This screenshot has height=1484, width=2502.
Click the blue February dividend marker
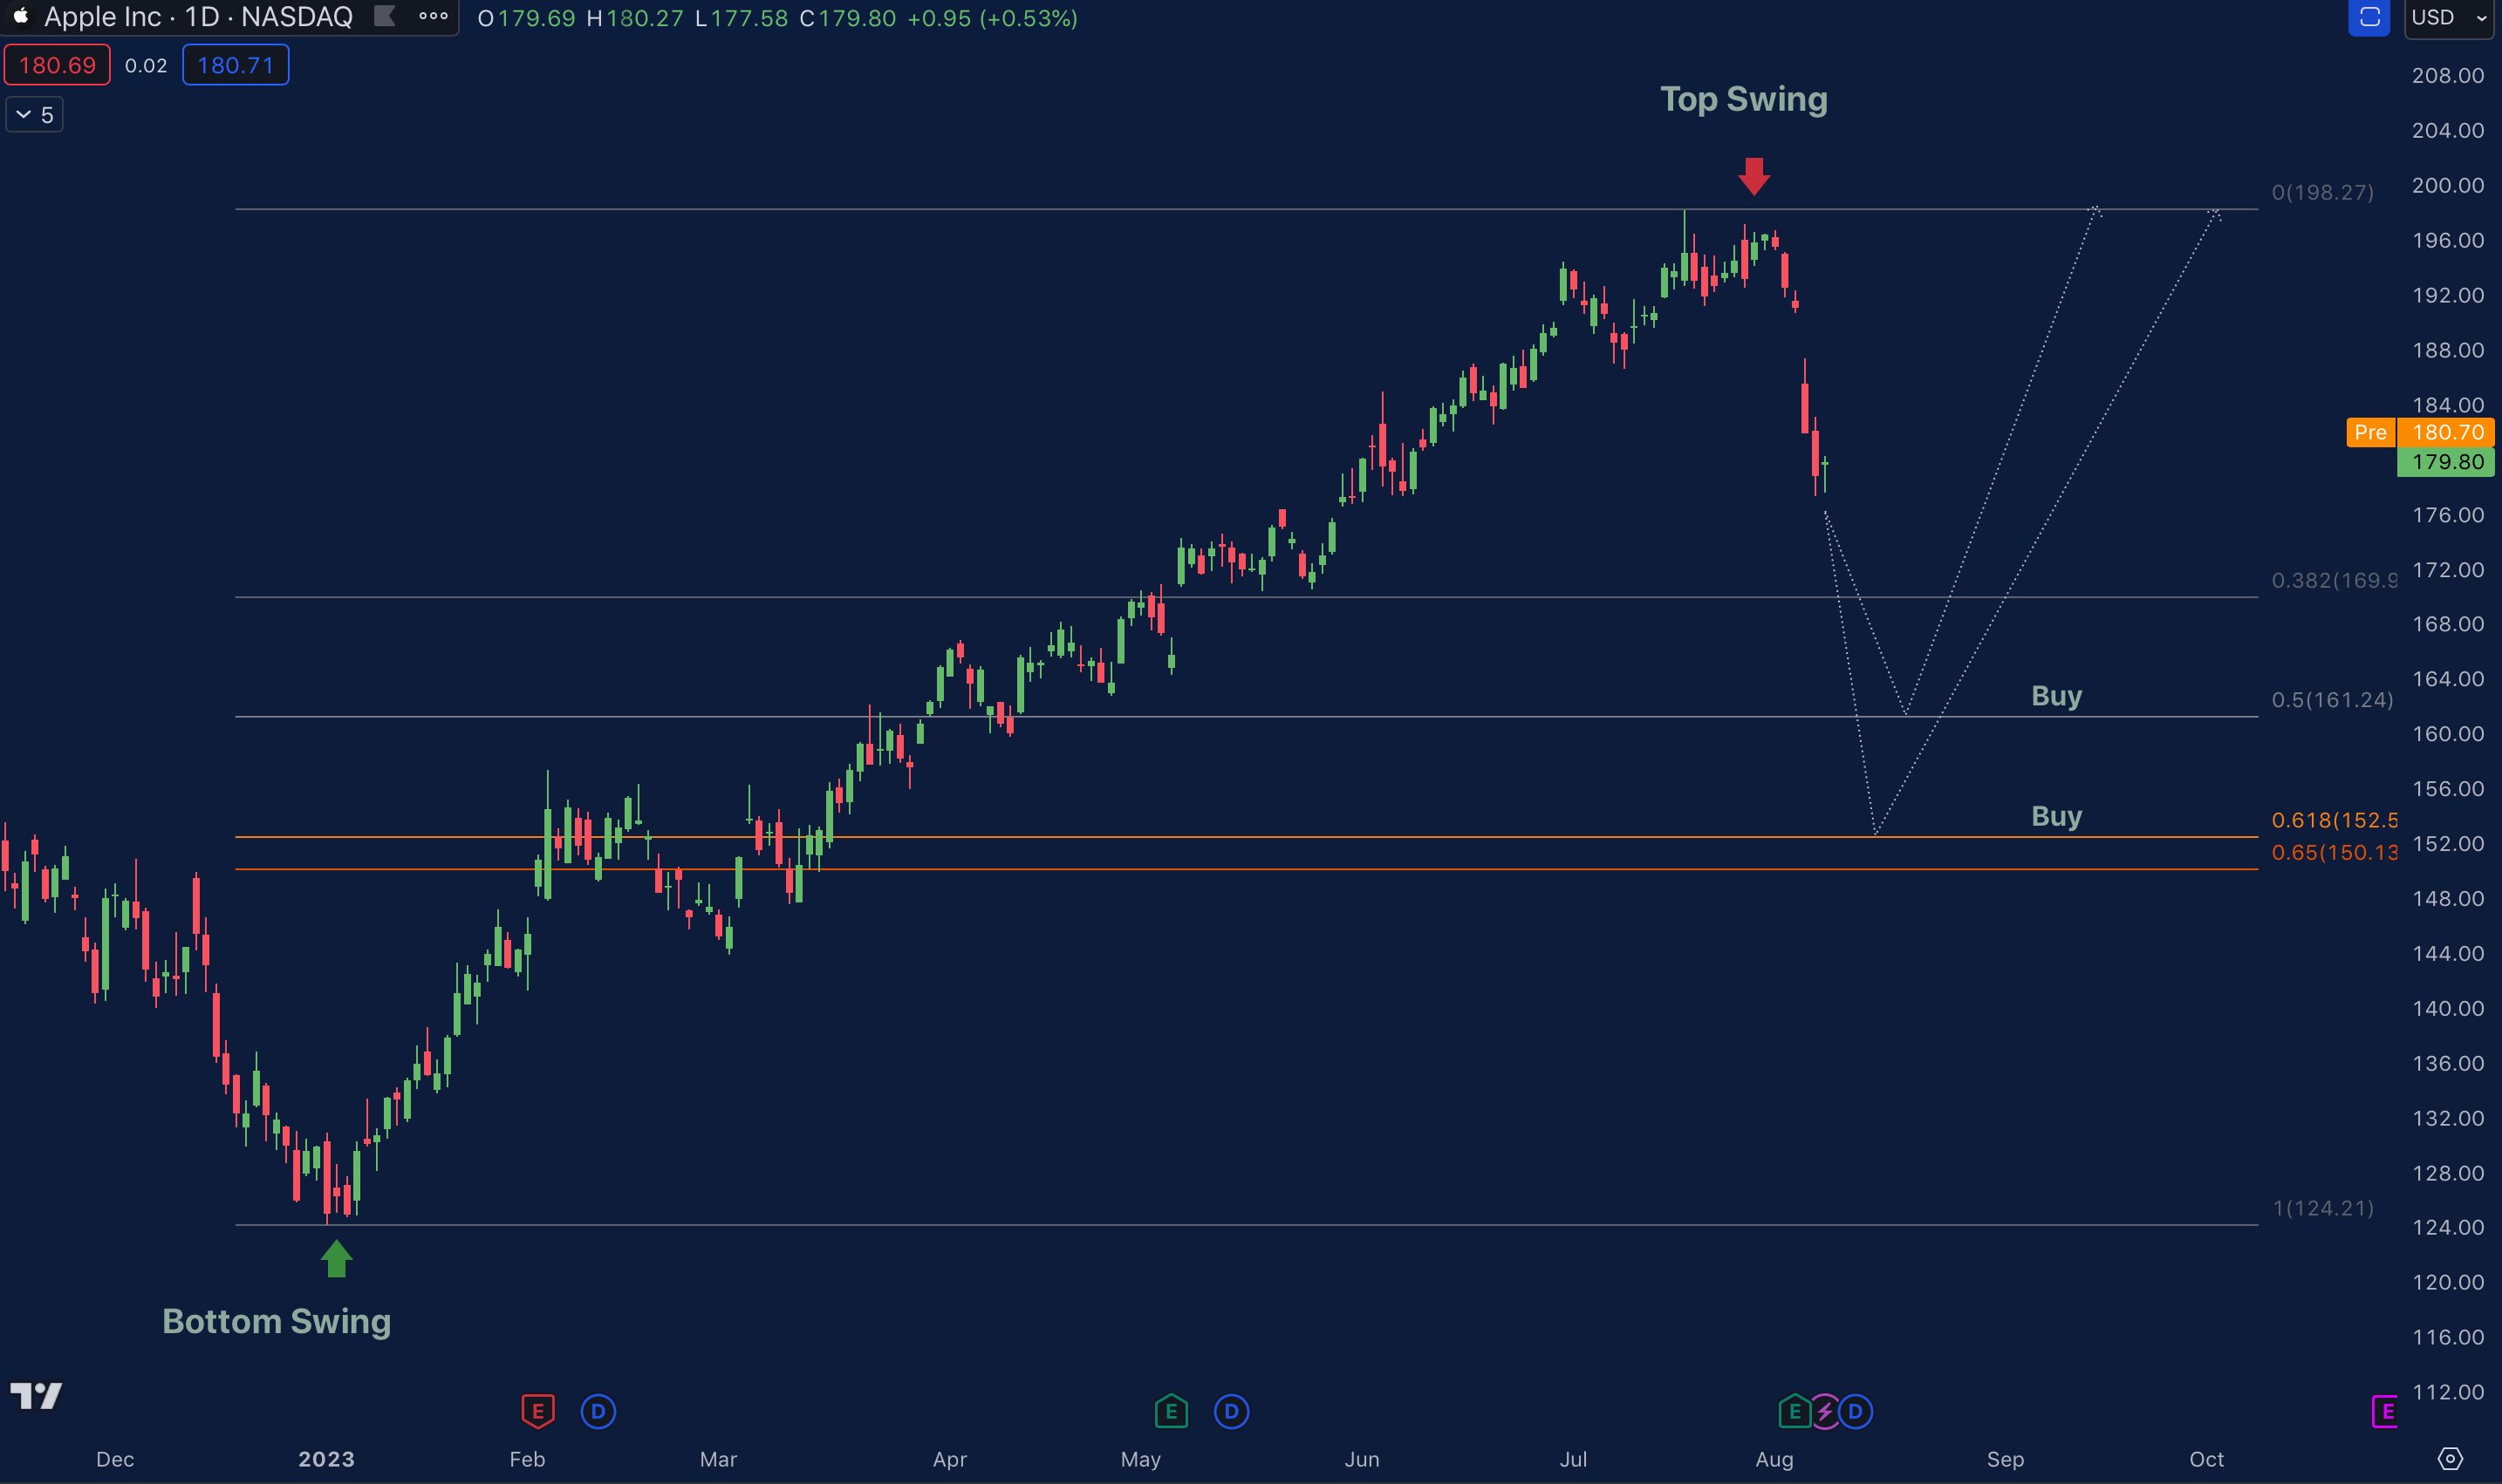coord(598,1411)
